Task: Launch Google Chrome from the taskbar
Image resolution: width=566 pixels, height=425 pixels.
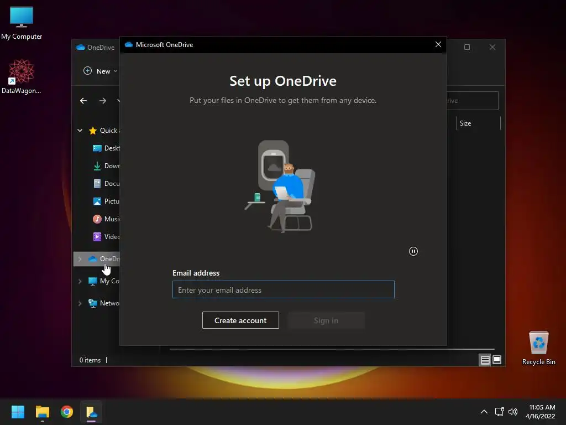Action: pos(67,412)
